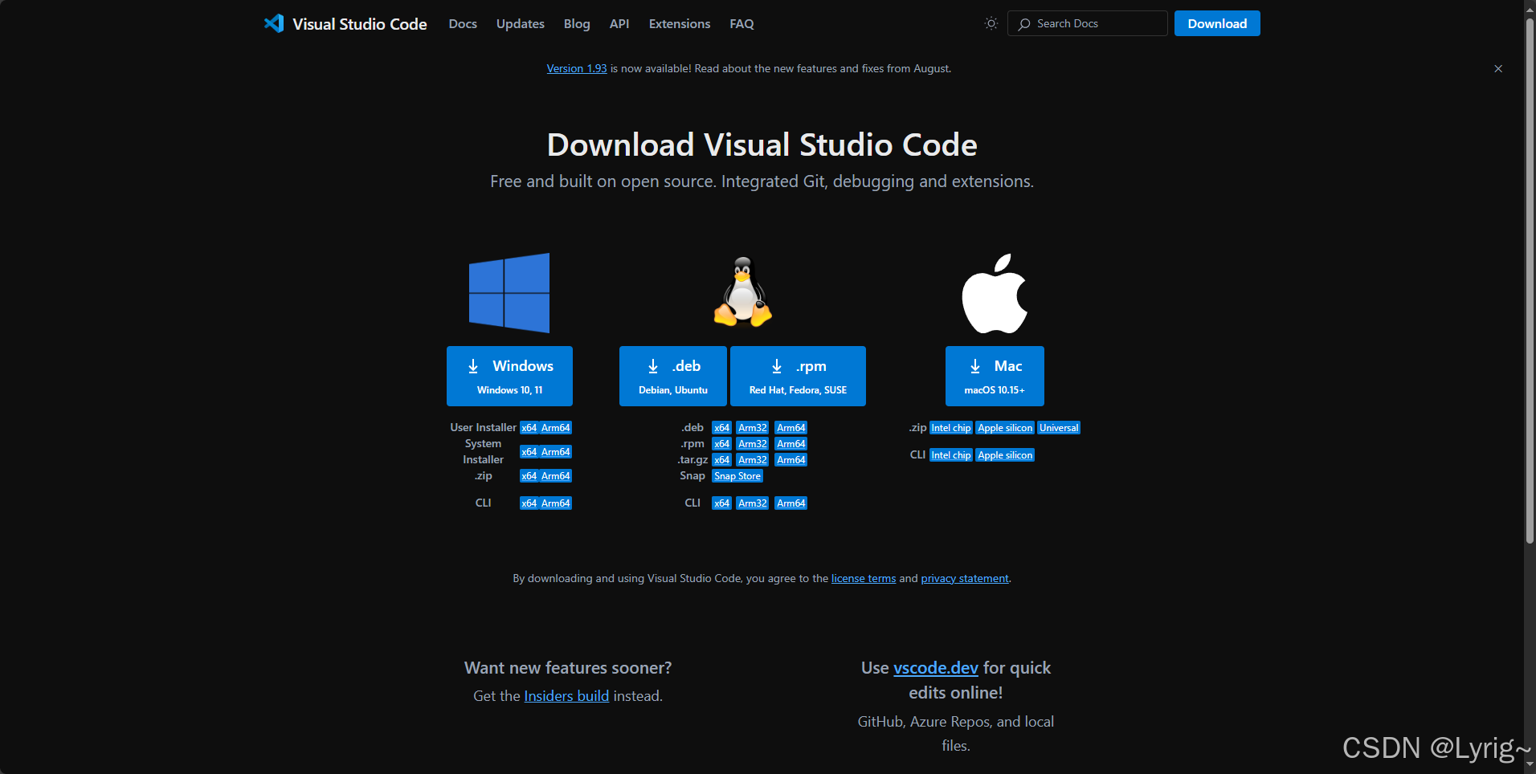Select Linux CLI x64 link
This screenshot has width=1536, height=774.
[721, 503]
